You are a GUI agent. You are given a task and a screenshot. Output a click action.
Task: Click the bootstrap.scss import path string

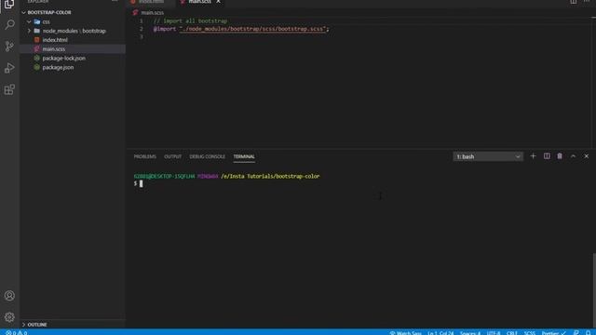(x=252, y=29)
